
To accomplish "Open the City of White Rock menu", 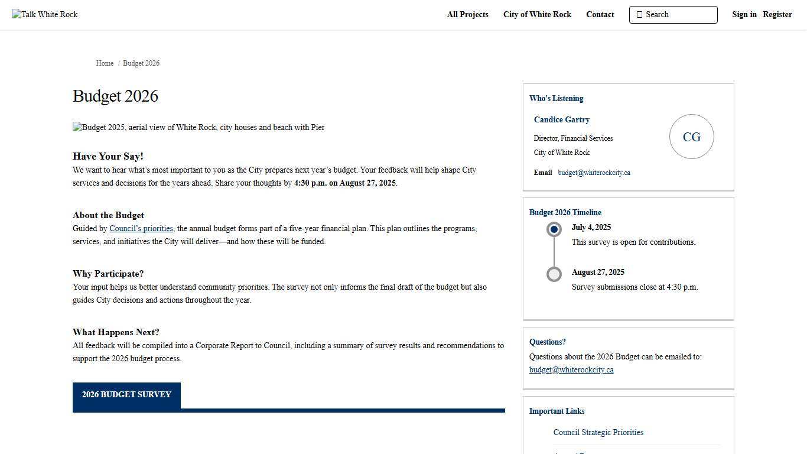I will 537,15.
